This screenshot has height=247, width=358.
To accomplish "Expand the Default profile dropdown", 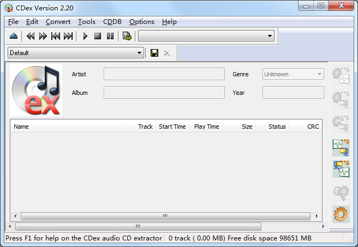I will [x=76, y=53].
